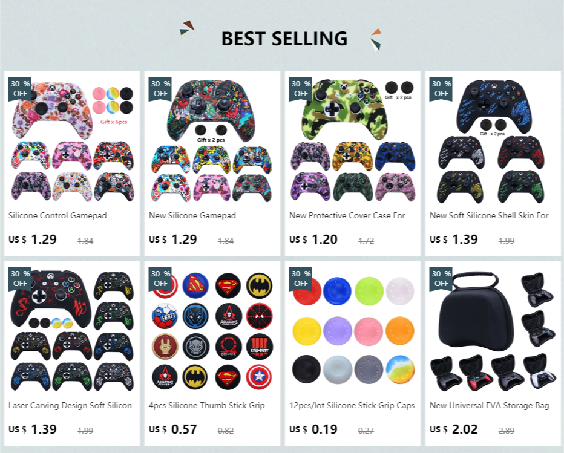Open the green camouflage controller cover image
564x453 pixels.
(x=352, y=140)
